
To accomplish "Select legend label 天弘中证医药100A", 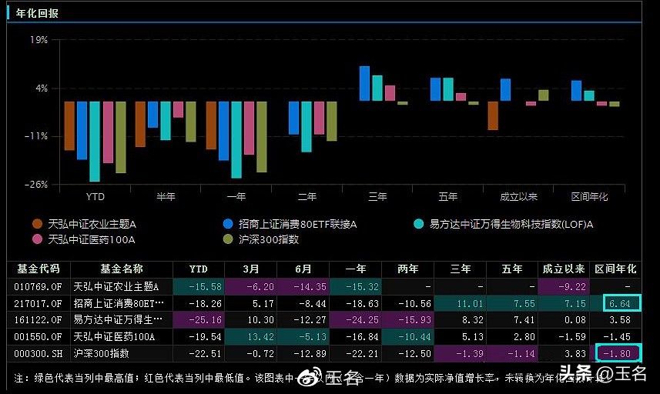I will pyautogui.click(x=92, y=239).
